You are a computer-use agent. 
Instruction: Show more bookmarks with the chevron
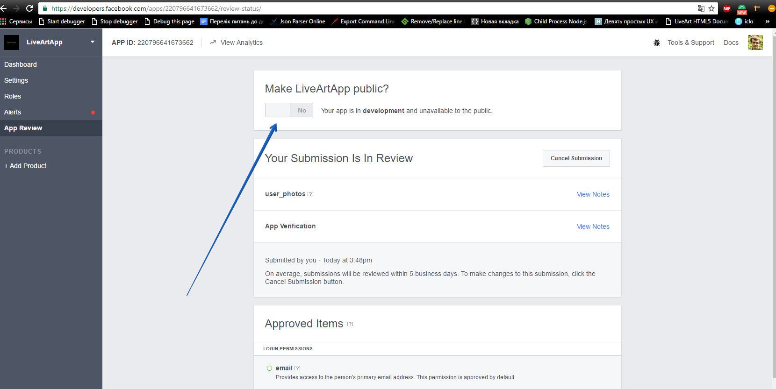(x=767, y=21)
